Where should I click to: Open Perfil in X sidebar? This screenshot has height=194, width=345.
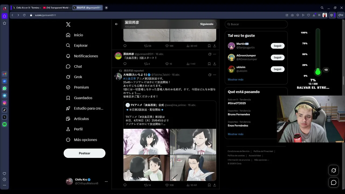pyautogui.click(x=74, y=129)
